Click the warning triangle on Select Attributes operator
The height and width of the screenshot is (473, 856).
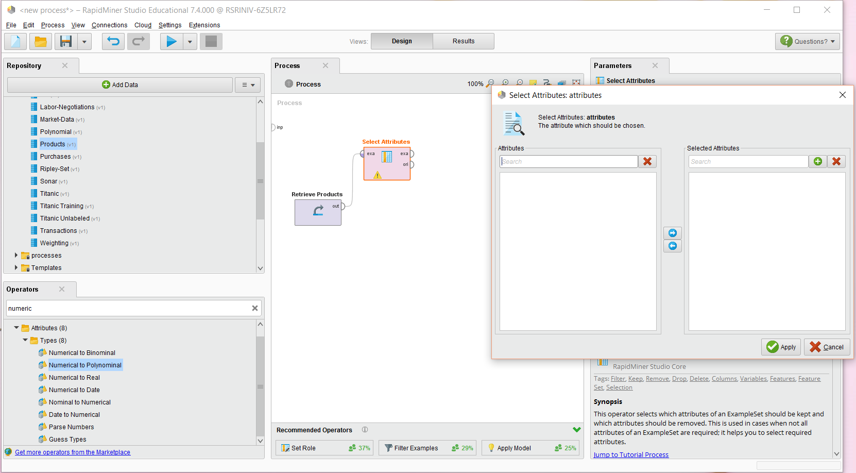tap(378, 175)
